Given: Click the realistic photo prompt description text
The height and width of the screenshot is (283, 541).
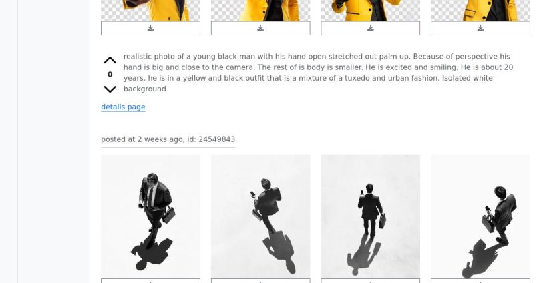Looking at the screenshot, I should point(318,73).
